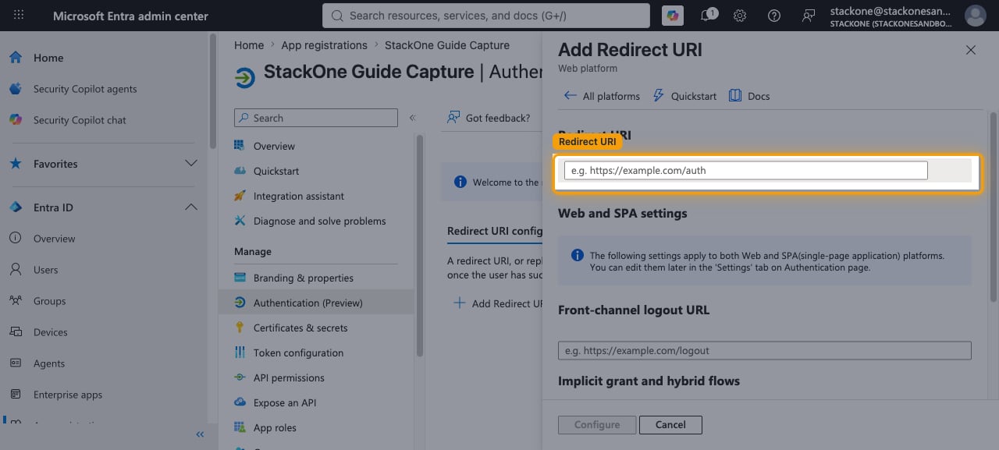Click panel vertical scrollbar
This screenshot has height=450, width=999.
click(x=994, y=207)
